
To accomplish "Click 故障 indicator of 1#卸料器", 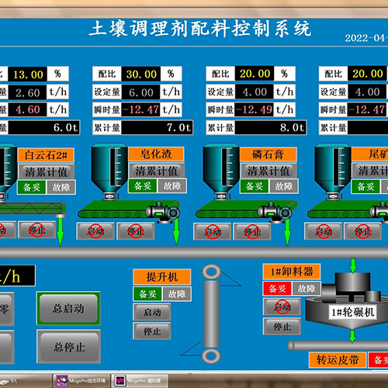I will 307,289.
